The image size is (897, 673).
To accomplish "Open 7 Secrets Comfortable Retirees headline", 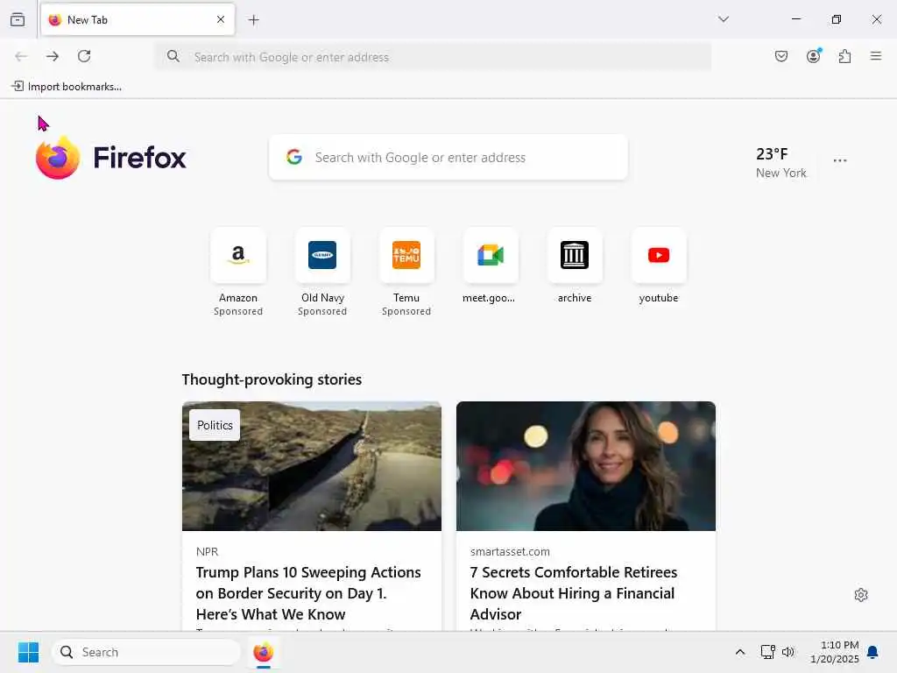I will (573, 593).
